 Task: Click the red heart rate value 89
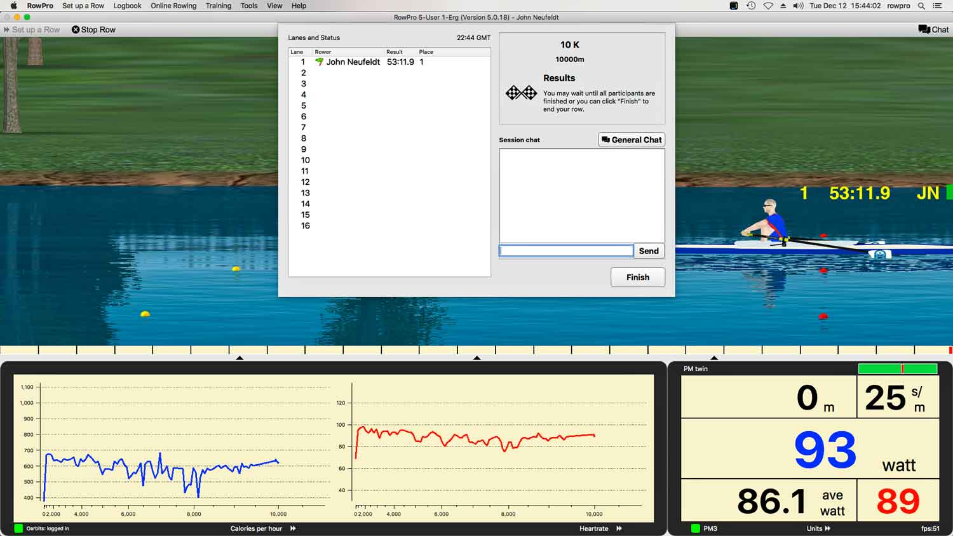point(898,500)
